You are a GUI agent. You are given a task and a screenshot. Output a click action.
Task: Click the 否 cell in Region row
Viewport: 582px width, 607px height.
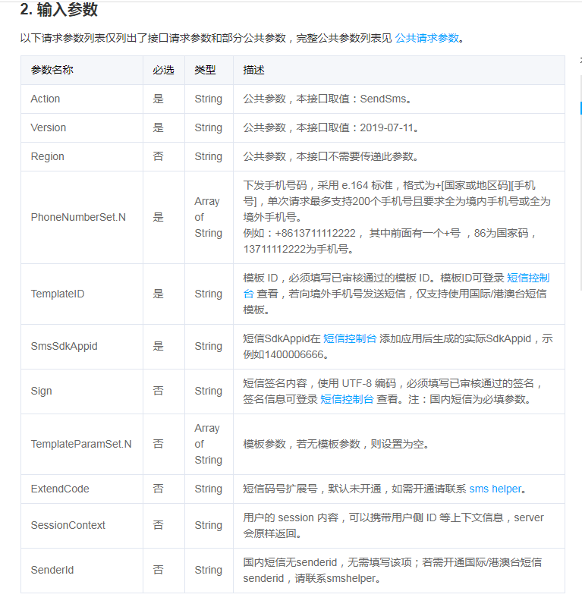tap(158, 156)
